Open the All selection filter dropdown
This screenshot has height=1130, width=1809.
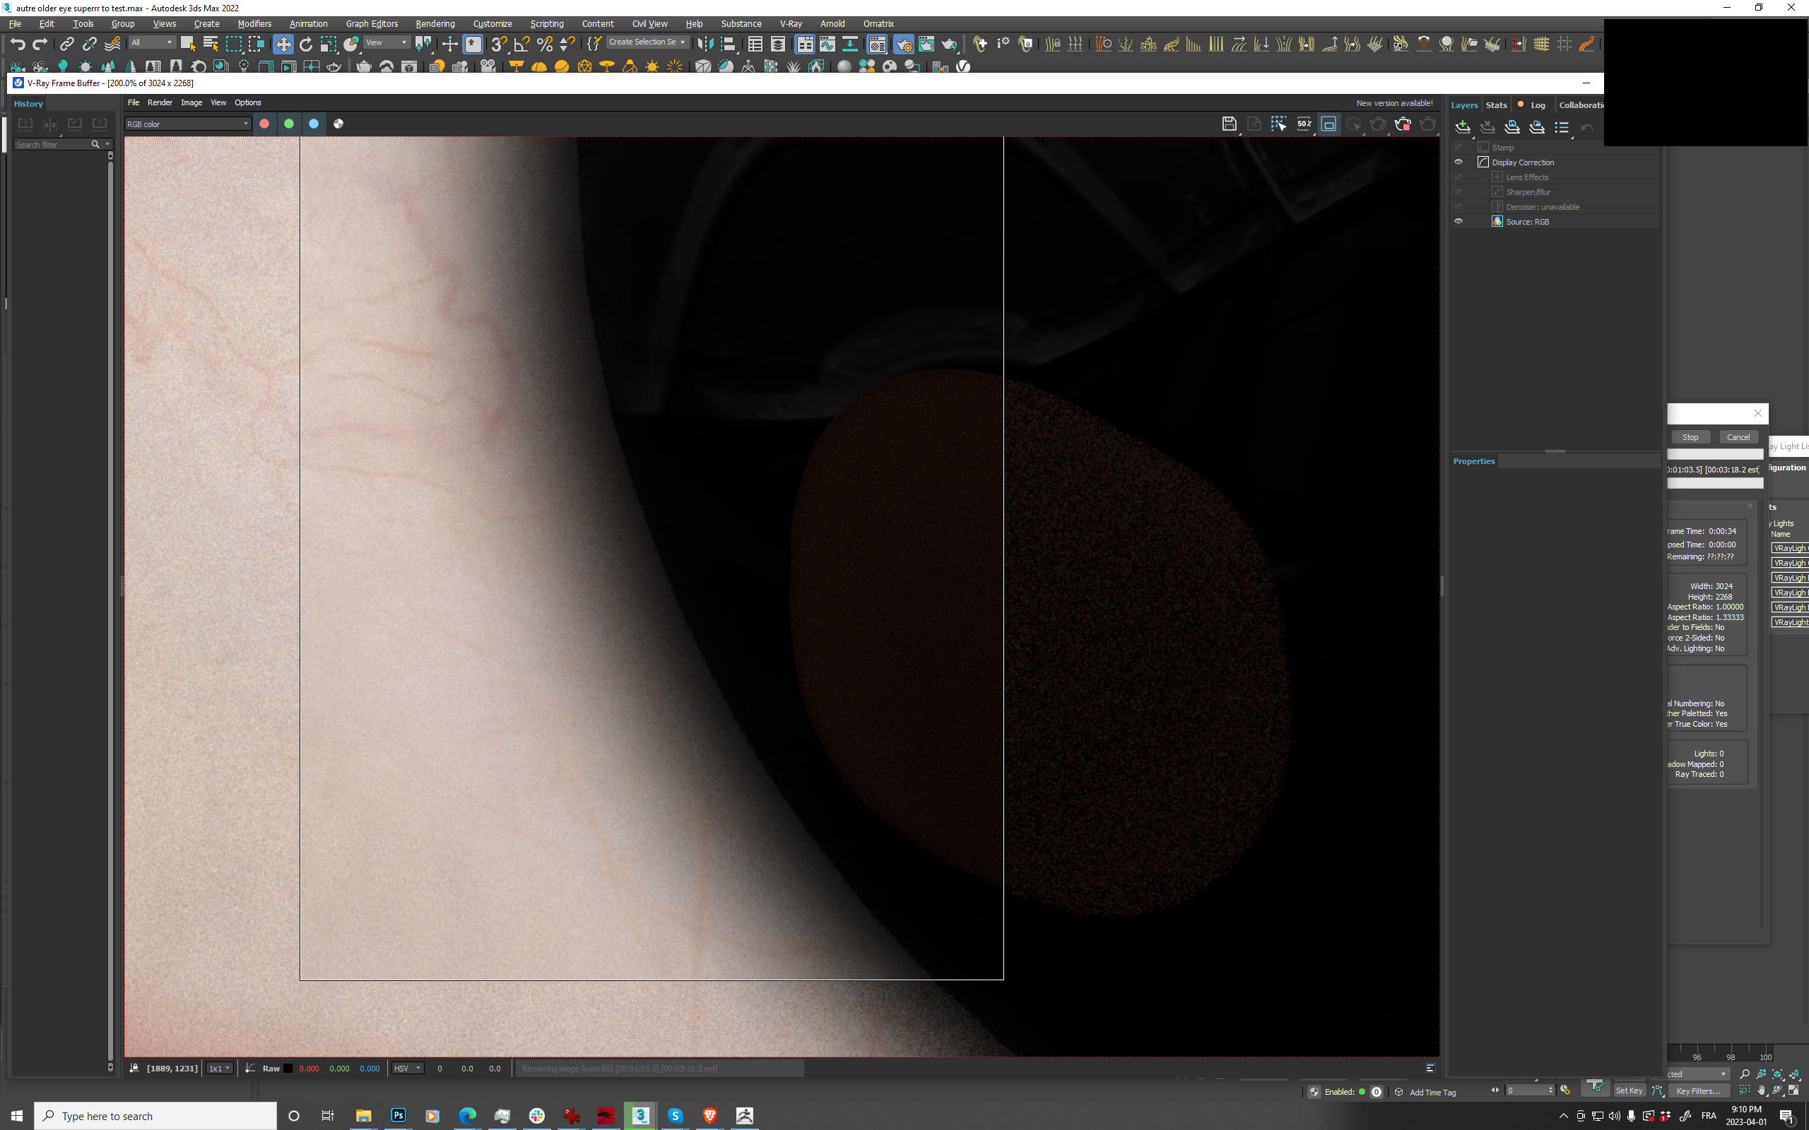pyautogui.click(x=152, y=42)
